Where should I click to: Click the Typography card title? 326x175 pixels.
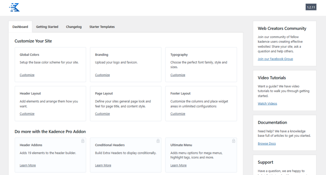[x=179, y=55]
